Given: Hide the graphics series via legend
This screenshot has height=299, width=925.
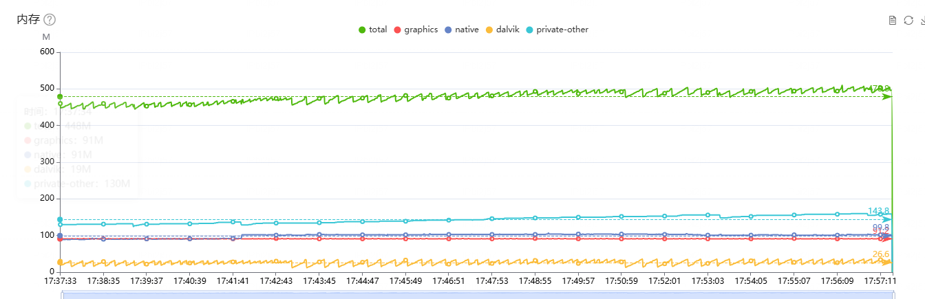Looking at the screenshot, I should point(415,30).
